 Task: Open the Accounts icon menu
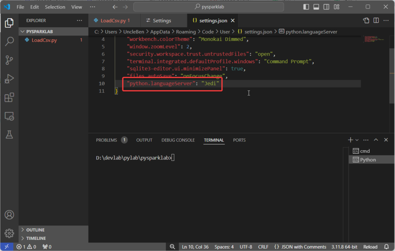(x=9, y=215)
